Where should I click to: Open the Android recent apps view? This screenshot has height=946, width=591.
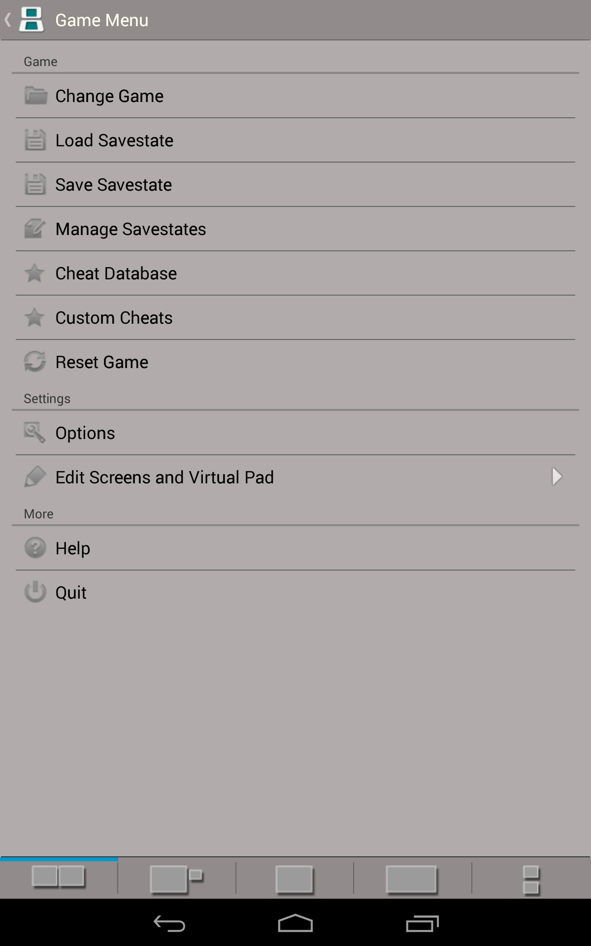422,923
